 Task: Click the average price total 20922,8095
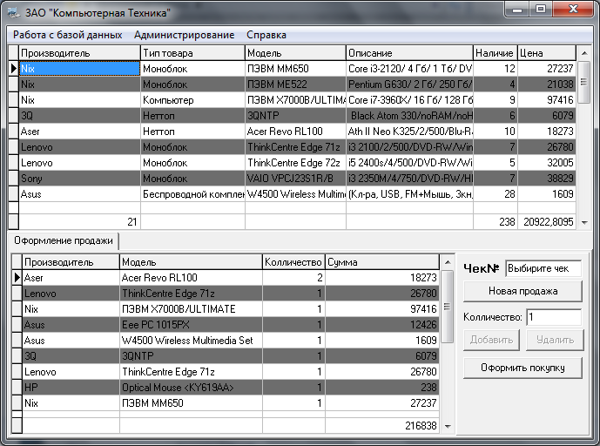547,222
